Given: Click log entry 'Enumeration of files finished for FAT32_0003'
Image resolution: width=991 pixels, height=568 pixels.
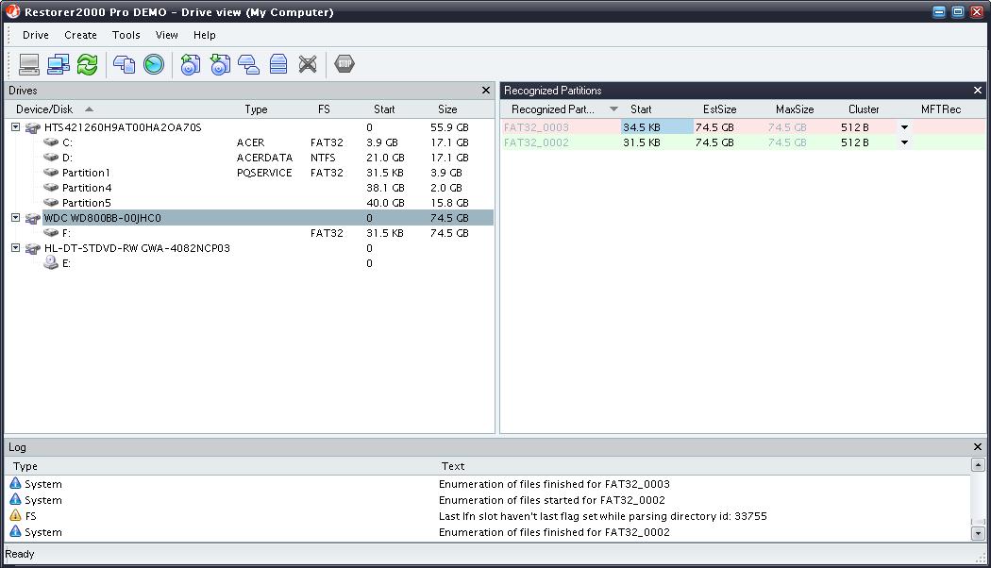Looking at the screenshot, I should 554,484.
